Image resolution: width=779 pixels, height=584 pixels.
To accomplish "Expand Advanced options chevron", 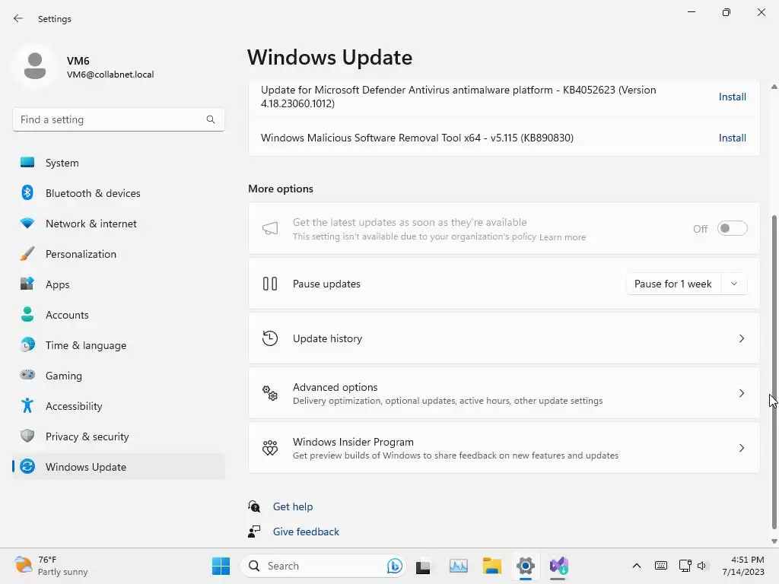I will click(x=741, y=393).
